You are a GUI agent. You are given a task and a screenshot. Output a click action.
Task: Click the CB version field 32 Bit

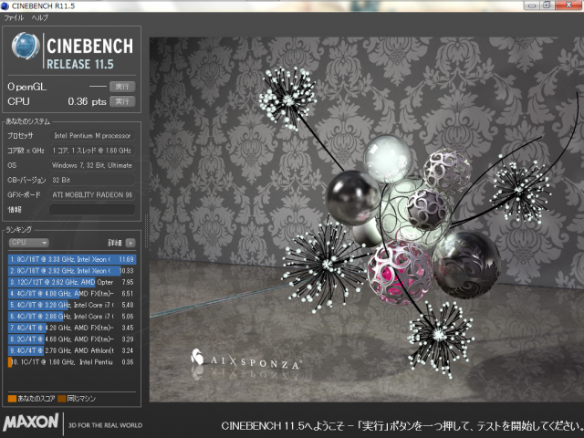pyautogui.click(x=92, y=180)
